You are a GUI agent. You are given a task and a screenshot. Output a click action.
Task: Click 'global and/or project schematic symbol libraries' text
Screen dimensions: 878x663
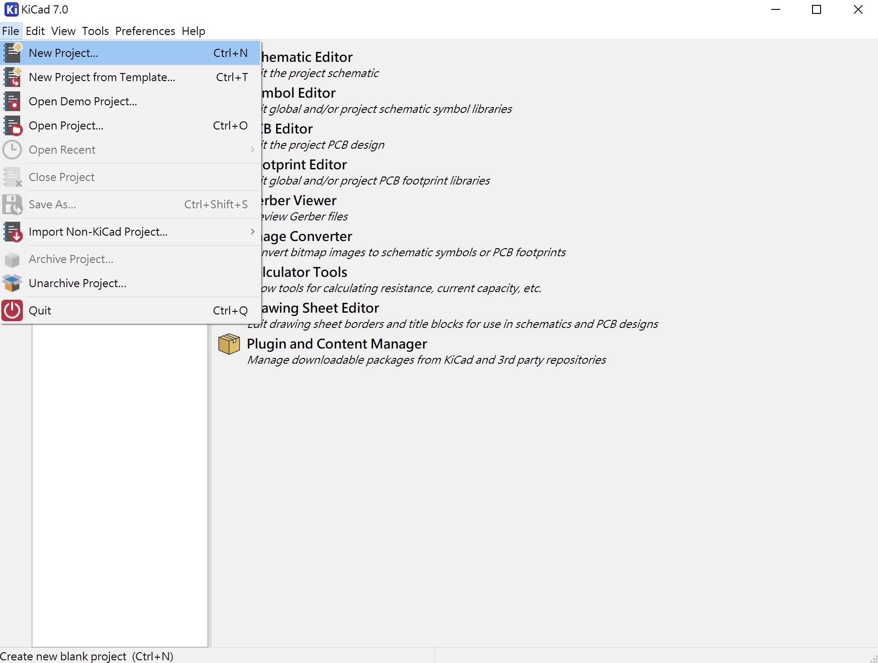point(390,109)
